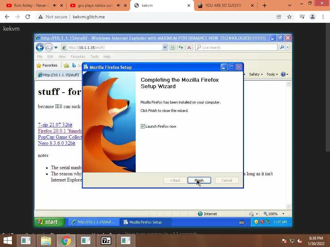330x247 pixels.
Task: Click the Chrome address bar kekvm.glitch.me
Action: click(x=89, y=17)
